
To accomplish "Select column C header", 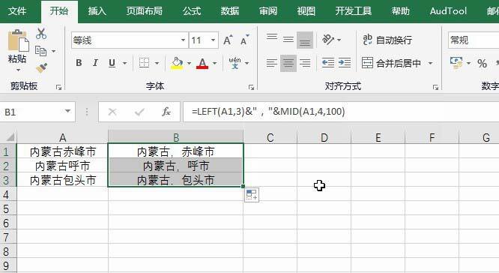I will coord(270,137).
